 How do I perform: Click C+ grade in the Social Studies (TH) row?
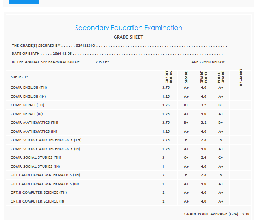pyautogui.click(x=186, y=158)
